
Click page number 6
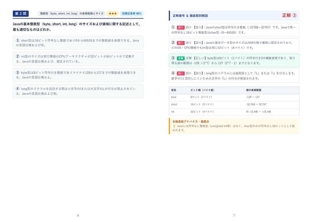(78, 215)
